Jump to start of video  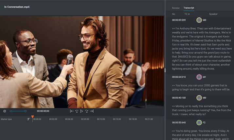tap(72, 111)
